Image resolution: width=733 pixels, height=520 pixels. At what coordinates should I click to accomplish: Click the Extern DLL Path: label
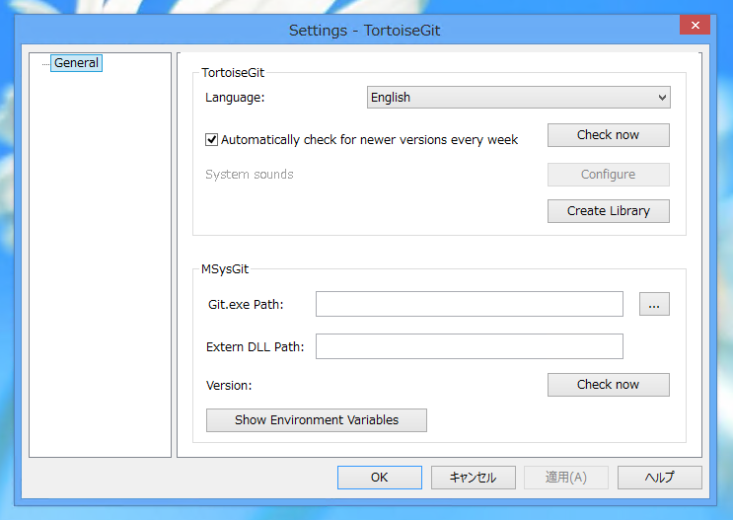[x=255, y=347]
